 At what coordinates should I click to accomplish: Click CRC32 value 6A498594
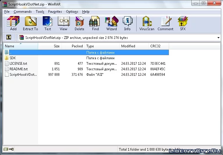(x=158, y=75)
